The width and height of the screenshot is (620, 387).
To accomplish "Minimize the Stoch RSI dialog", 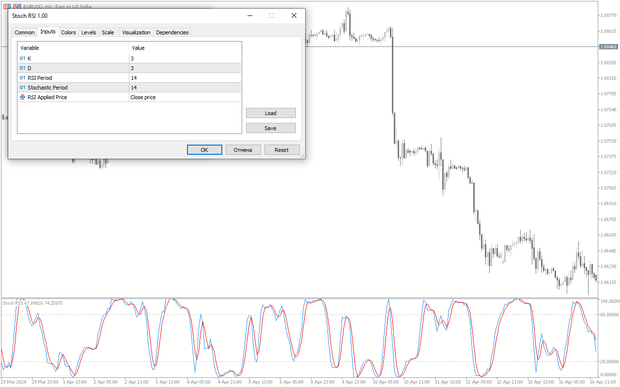I will click(x=250, y=15).
